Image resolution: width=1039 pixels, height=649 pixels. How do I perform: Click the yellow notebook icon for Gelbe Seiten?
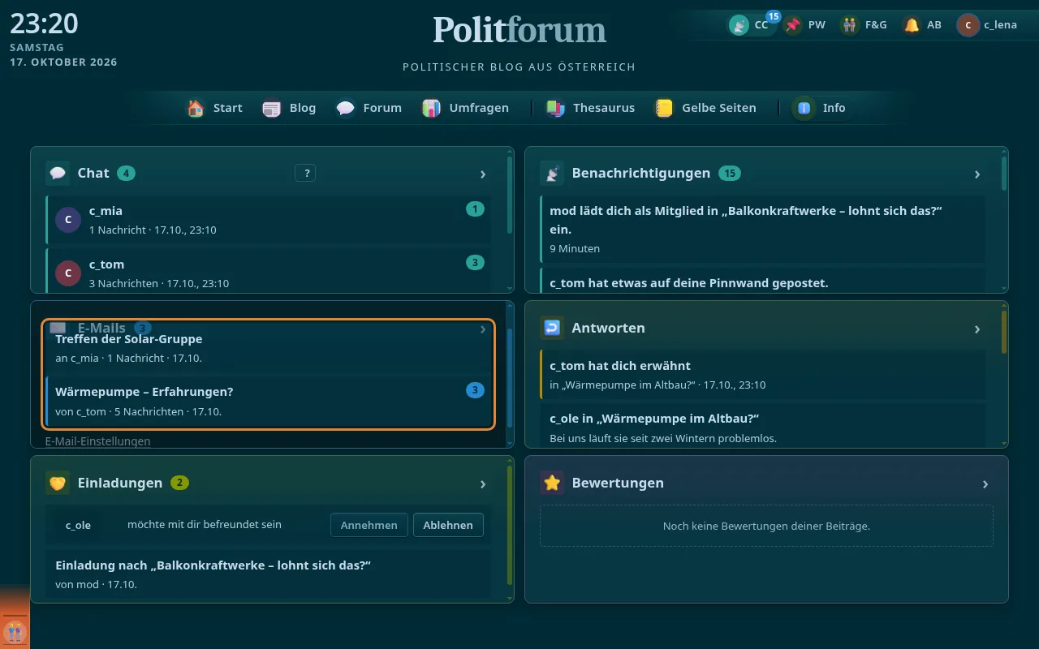pos(665,108)
